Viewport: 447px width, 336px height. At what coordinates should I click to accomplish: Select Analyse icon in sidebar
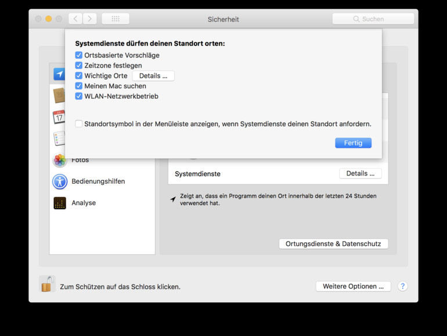(x=60, y=203)
